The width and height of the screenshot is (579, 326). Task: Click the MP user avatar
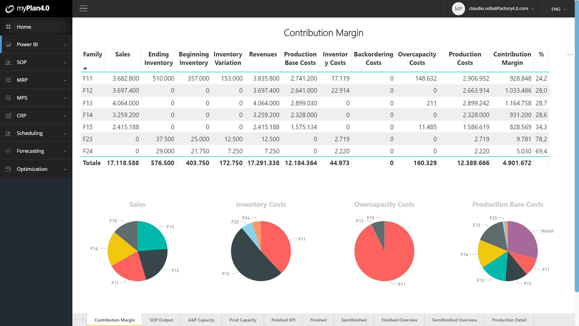[x=458, y=9]
